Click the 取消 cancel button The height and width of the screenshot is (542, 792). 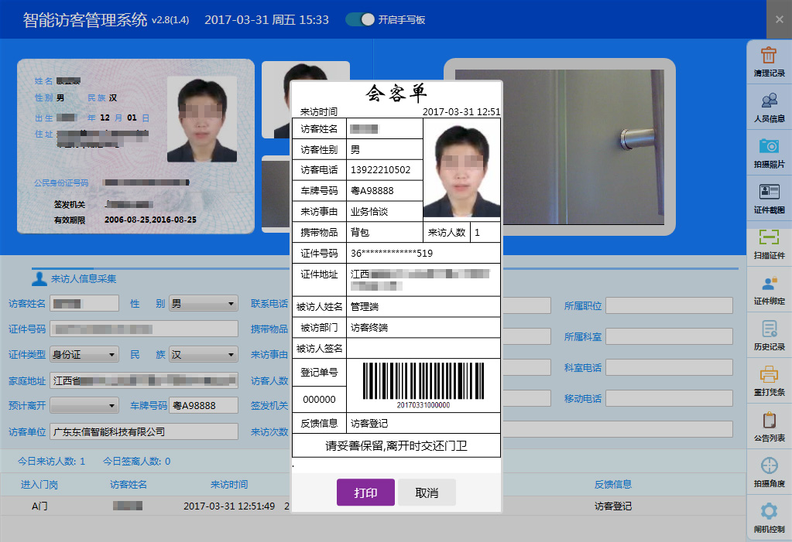click(x=425, y=493)
